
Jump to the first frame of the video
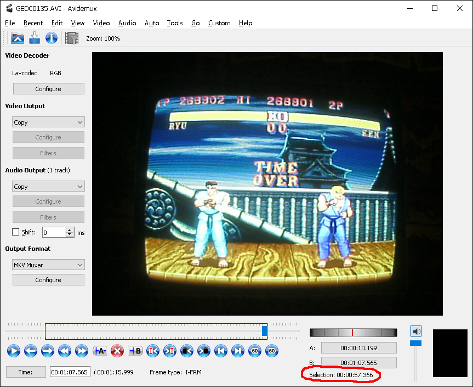click(221, 351)
